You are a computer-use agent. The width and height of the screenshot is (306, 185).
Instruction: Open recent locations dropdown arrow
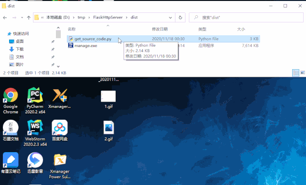(22, 18)
